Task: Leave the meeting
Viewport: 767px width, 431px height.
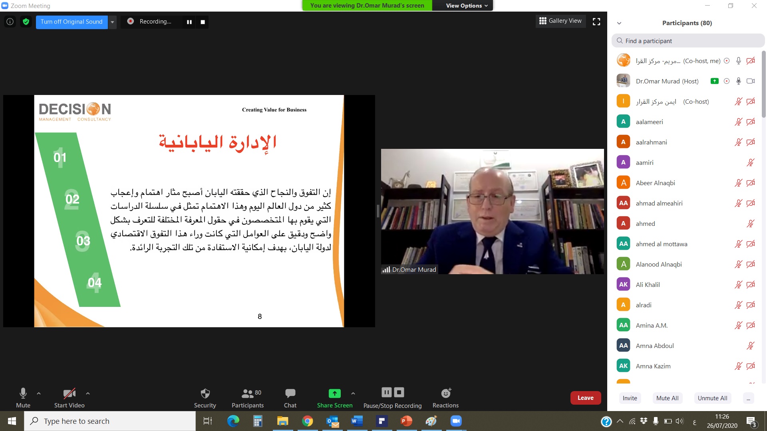Action: tap(585, 398)
